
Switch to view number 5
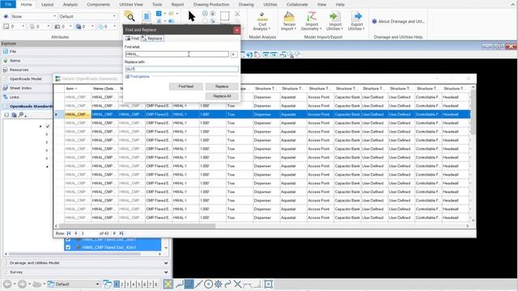coord(138,284)
